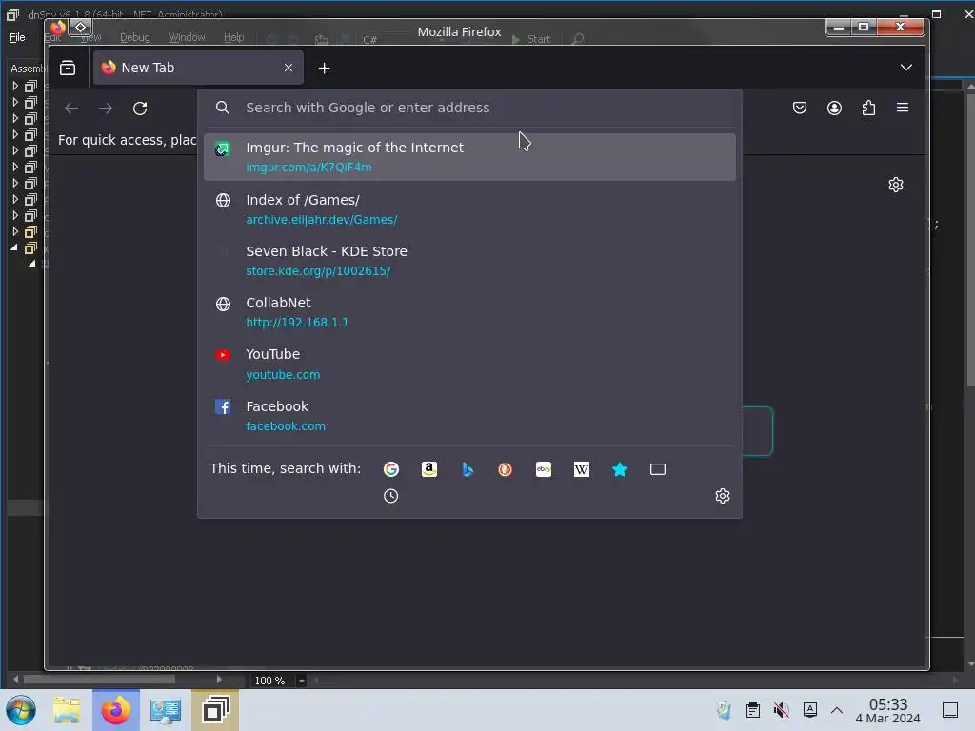Screen dimensions: 975x731
Task: Search this time with Wikipedia
Action: (x=582, y=469)
